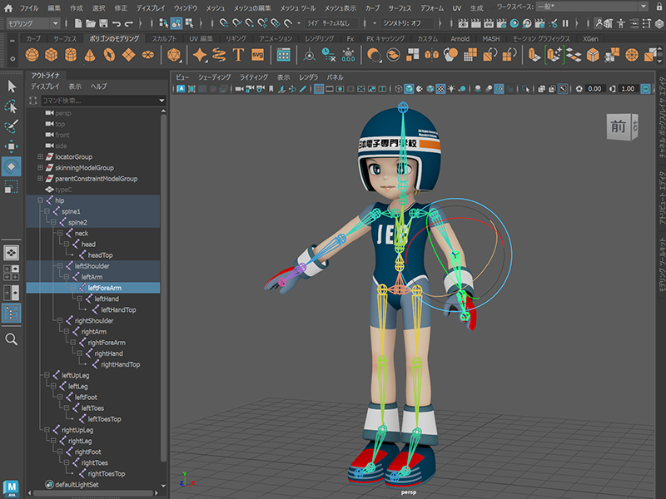The width and height of the screenshot is (666, 499).
Task: Choose the Paint Selection tool
Action: coord(12,126)
